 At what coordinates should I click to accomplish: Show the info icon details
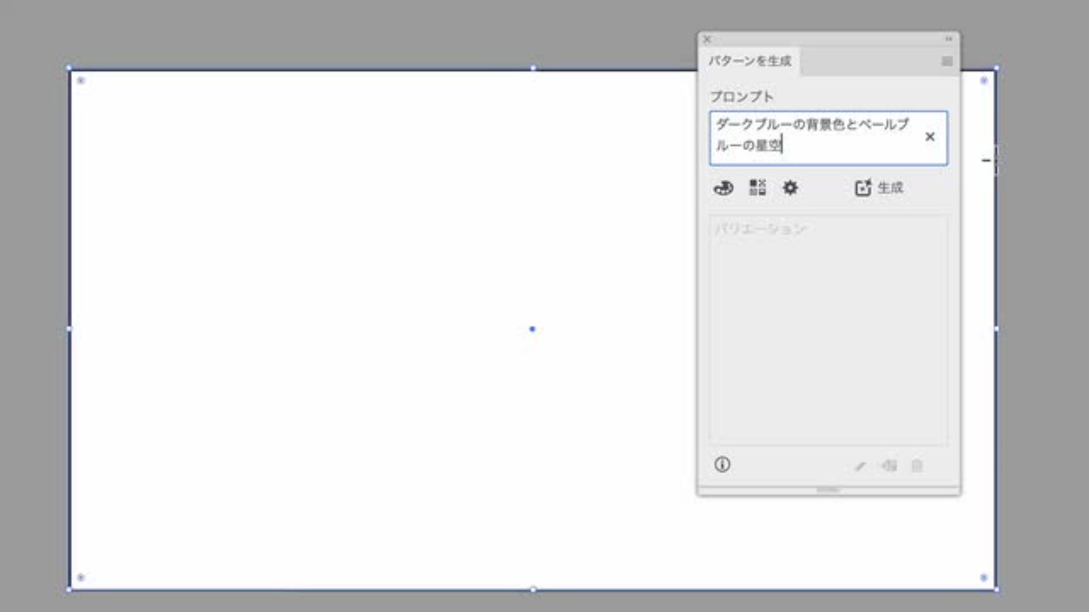pyautogui.click(x=722, y=465)
